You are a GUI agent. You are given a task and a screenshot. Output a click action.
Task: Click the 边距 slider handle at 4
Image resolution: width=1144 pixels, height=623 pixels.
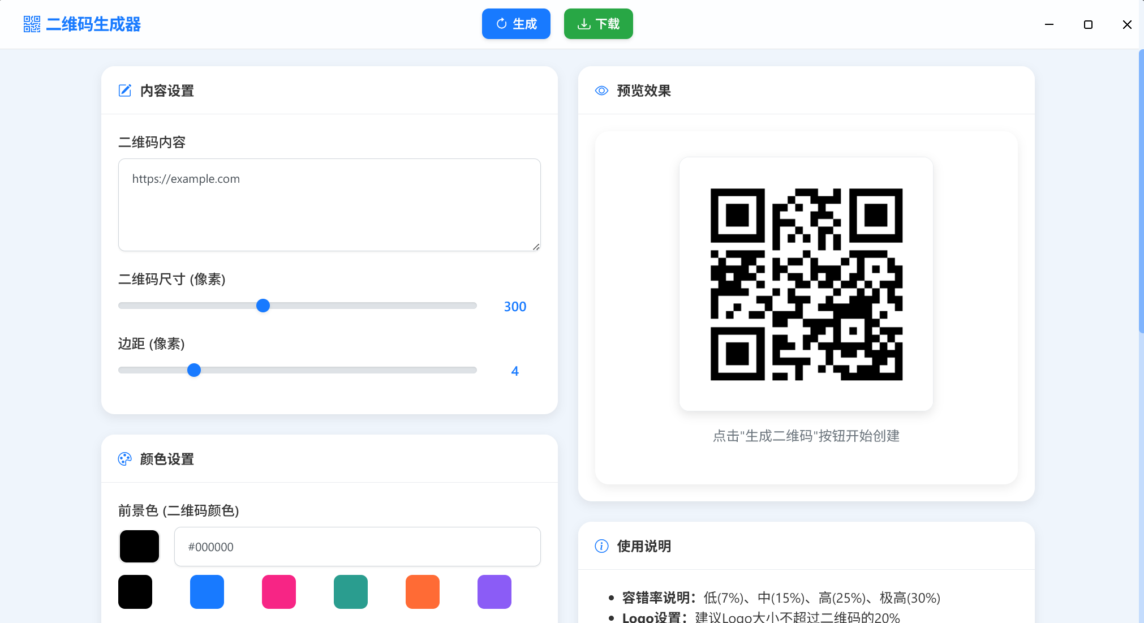click(x=194, y=369)
